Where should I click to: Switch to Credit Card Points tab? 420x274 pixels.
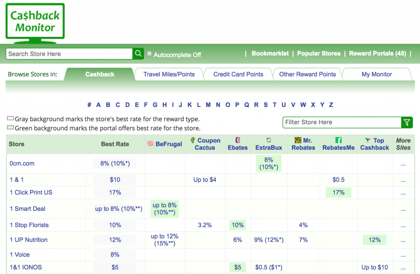238,74
